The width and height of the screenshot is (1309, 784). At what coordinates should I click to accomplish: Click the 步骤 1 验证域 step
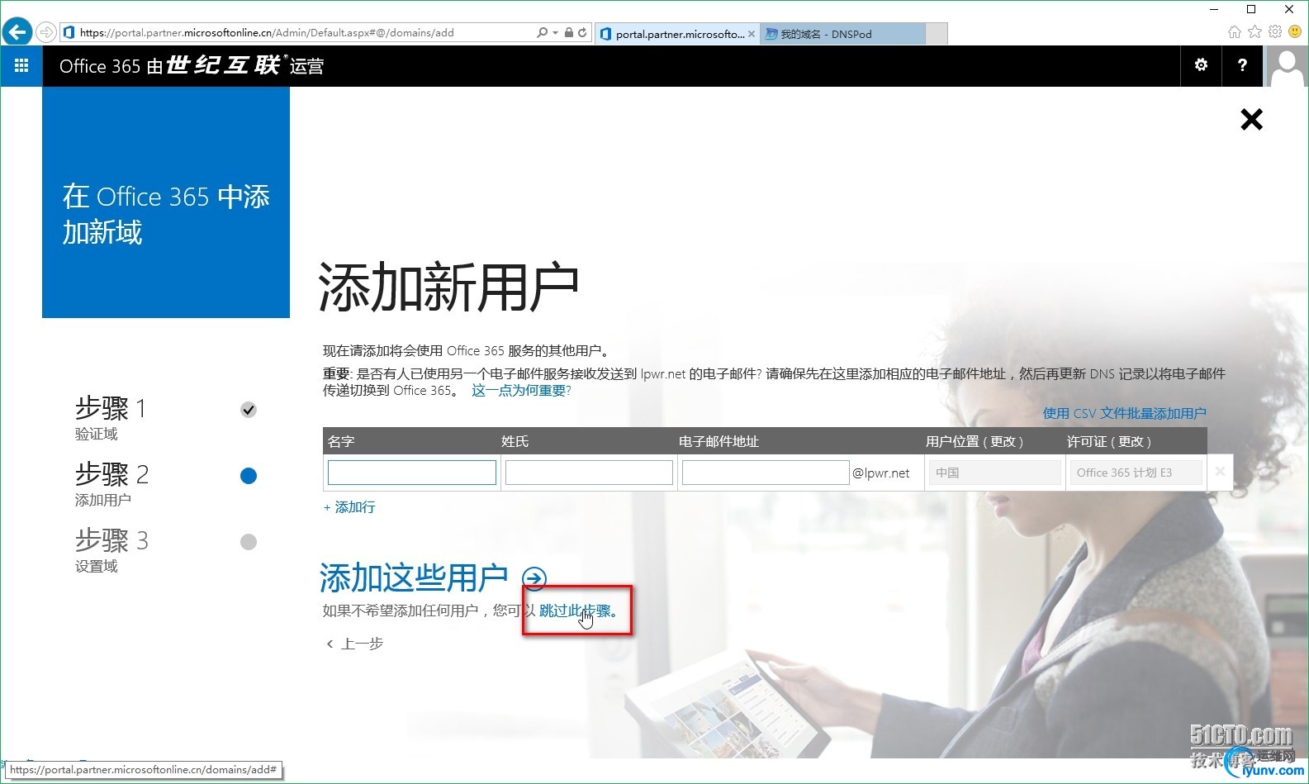(x=165, y=418)
